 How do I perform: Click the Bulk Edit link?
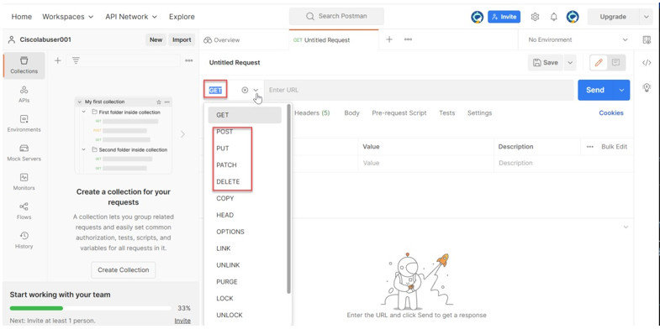click(614, 147)
